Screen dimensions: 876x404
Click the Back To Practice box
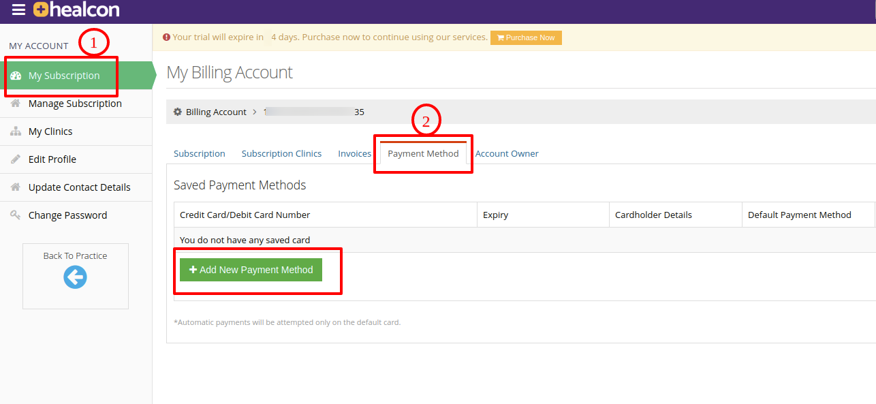point(76,276)
